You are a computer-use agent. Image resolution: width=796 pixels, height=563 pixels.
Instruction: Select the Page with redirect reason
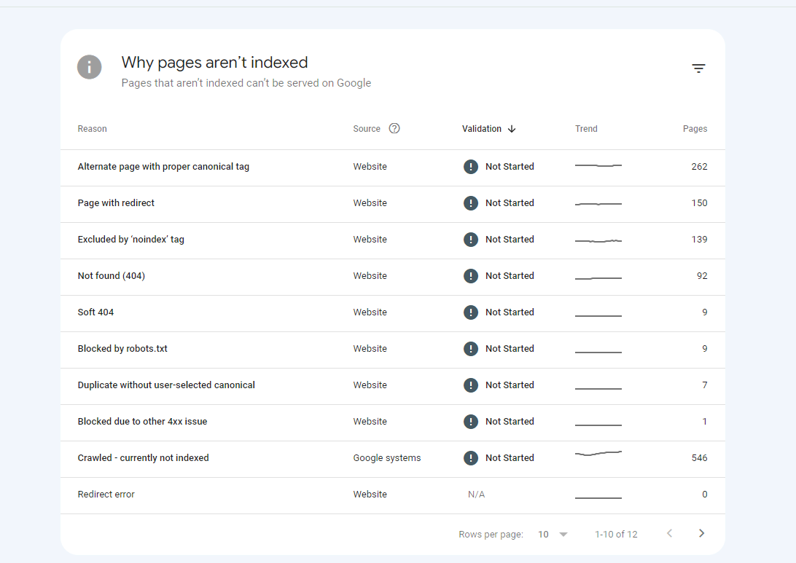click(x=115, y=202)
